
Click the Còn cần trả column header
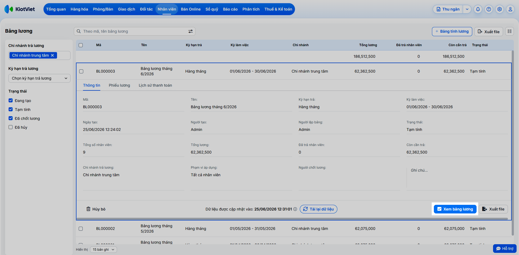point(457,45)
